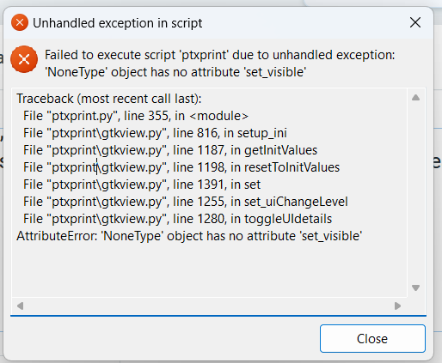This screenshot has height=363, width=442.
Task: Click the left arrow of horizontal scrollbar
Action: 20,306
